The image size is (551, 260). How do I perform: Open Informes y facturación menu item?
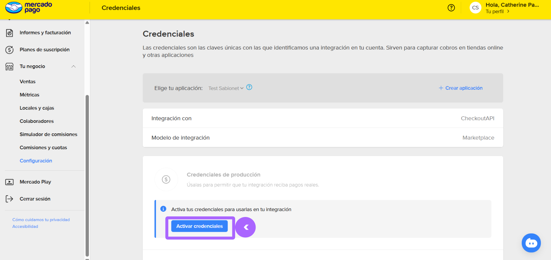coord(45,33)
